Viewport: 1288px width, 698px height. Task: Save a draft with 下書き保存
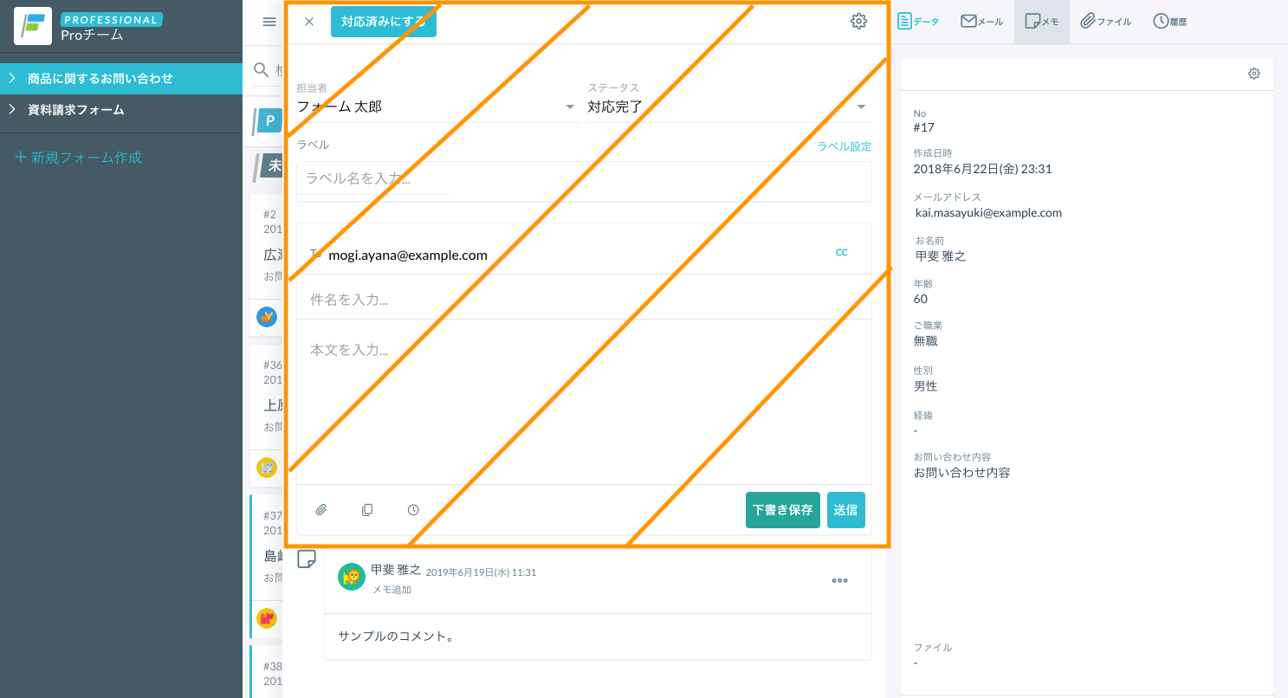click(782, 510)
